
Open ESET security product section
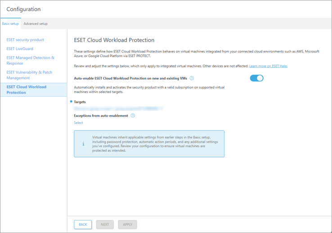click(x=25, y=40)
